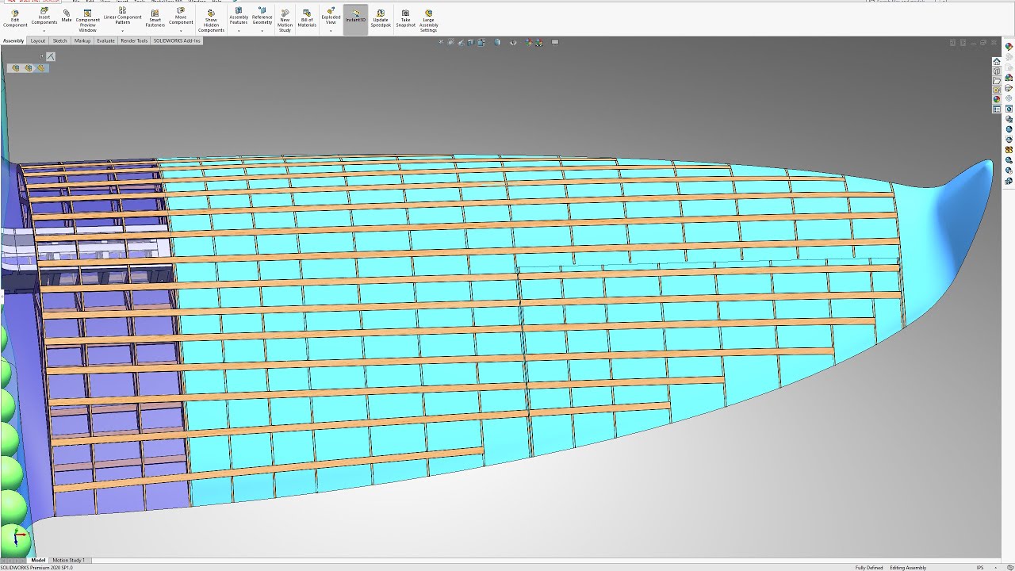Open Large Assembly Settings
1015x571 pixels.
(428, 21)
